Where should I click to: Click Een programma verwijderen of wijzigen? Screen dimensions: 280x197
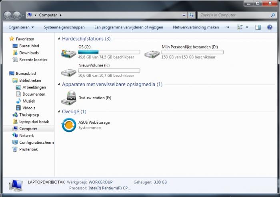pos(128,27)
